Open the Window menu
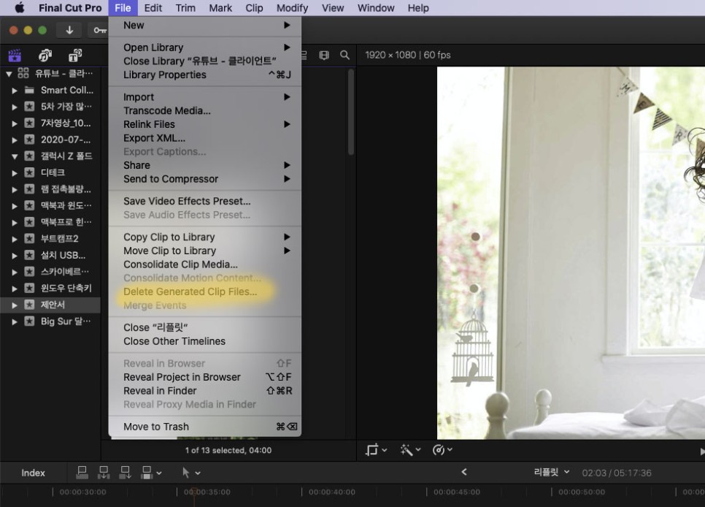Viewport: 705px width, 507px height. tap(376, 8)
